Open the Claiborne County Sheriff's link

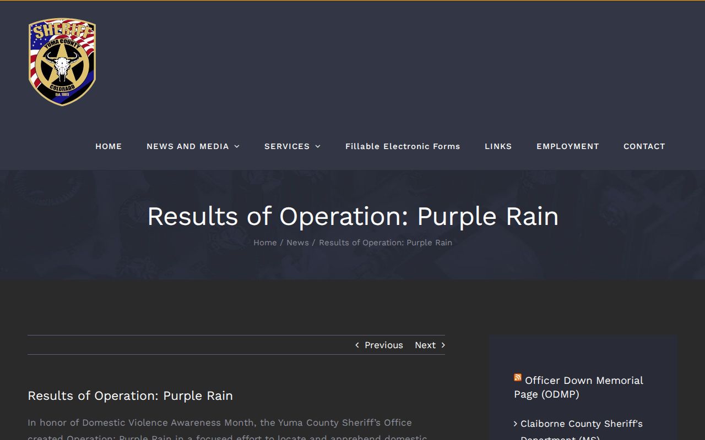point(582,430)
